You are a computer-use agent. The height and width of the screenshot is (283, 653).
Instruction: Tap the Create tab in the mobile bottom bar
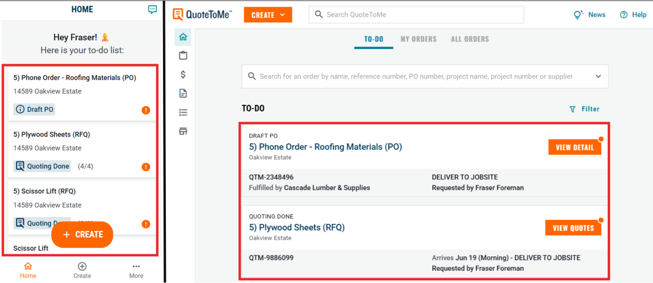[82, 271]
